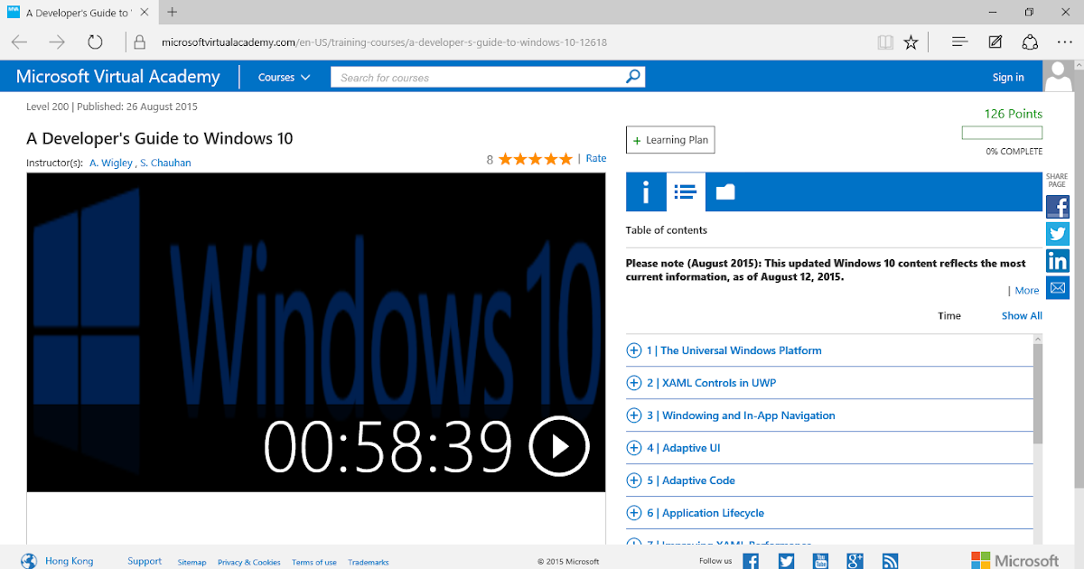Open the Trademarks footer link
1084x569 pixels.
[369, 562]
